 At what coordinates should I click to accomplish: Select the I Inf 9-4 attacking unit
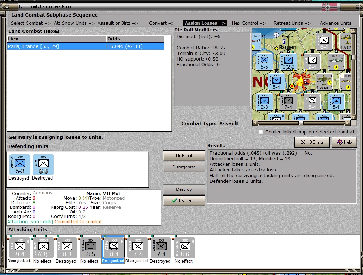pos(20,248)
